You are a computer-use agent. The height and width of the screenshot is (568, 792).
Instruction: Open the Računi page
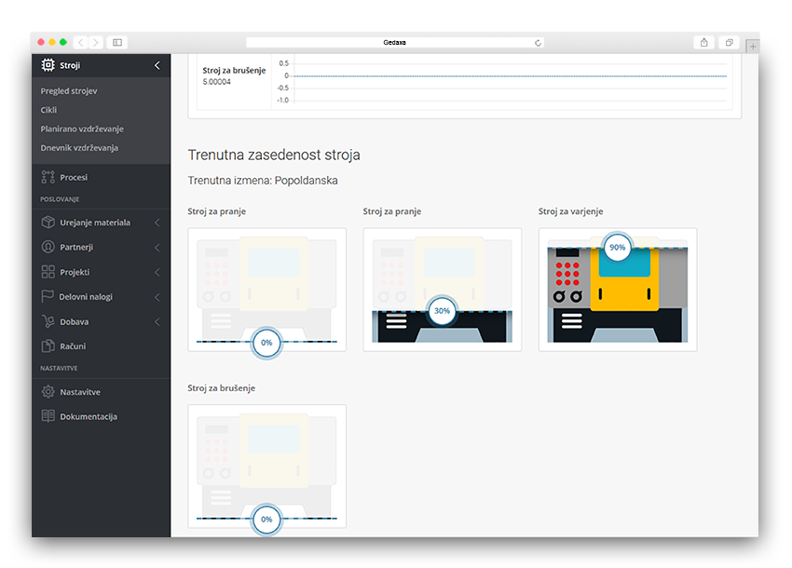[x=73, y=346]
